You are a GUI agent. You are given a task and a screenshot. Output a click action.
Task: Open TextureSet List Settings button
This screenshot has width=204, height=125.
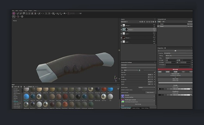click(x=190, y=21)
